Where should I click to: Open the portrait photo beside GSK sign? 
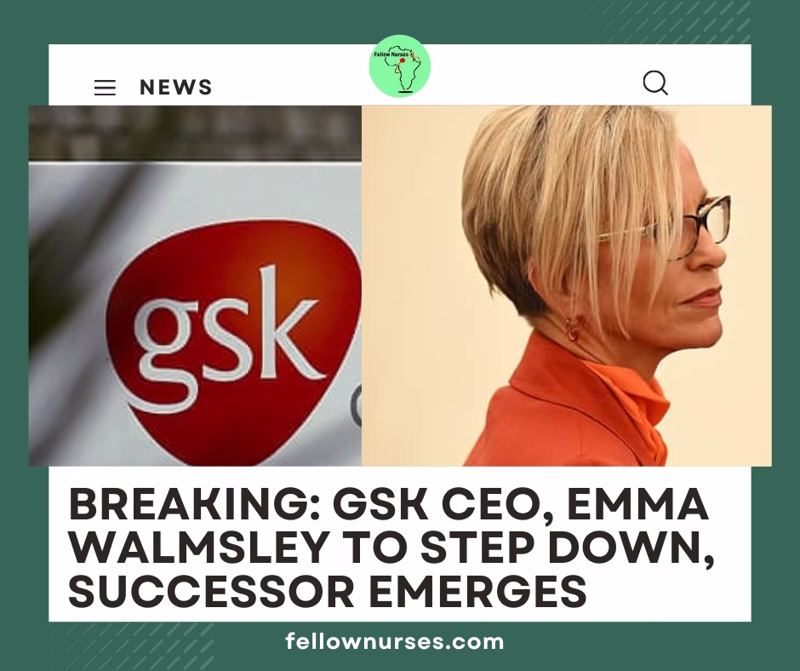566,285
